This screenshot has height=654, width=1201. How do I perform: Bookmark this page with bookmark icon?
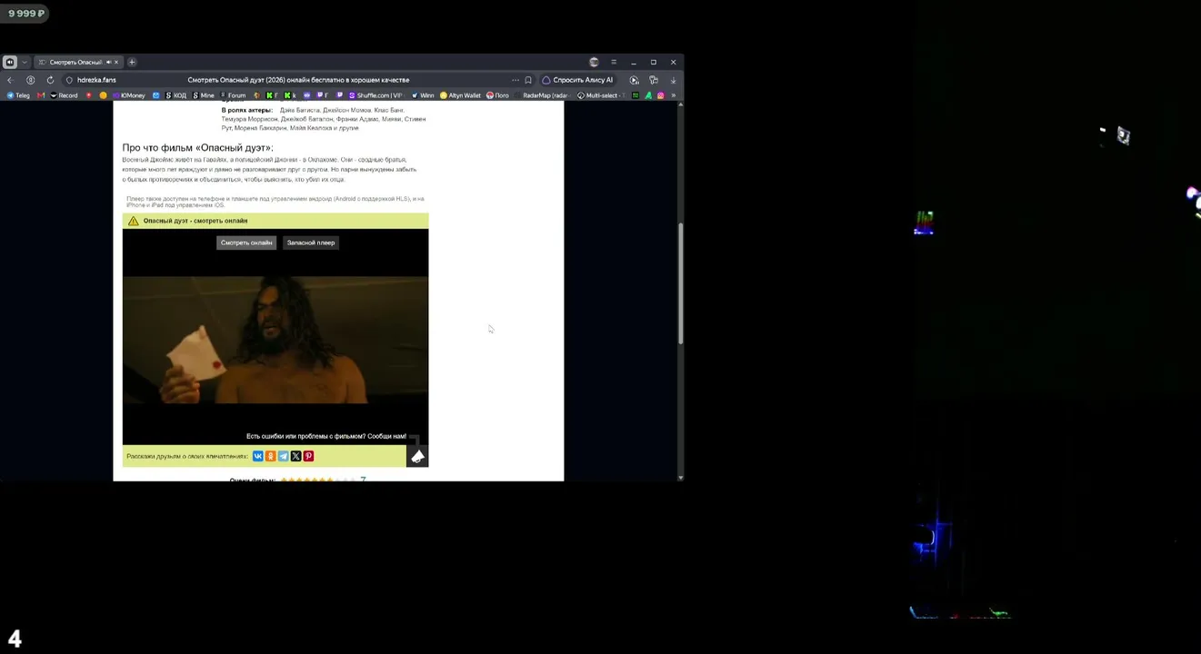(x=528, y=80)
